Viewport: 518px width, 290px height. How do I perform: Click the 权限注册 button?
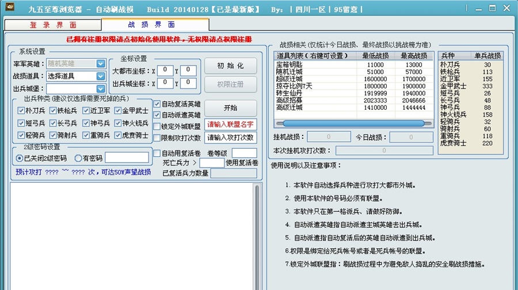231,84
